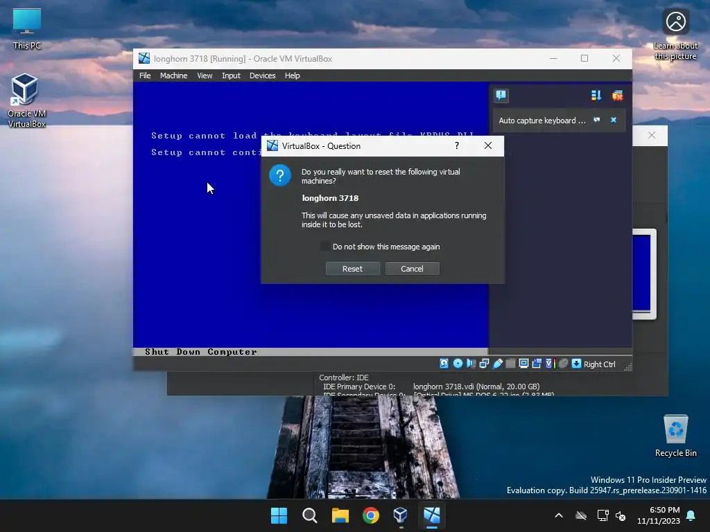Click the hard disk activity status icon
710x532 pixels.
click(x=444, y=364)
